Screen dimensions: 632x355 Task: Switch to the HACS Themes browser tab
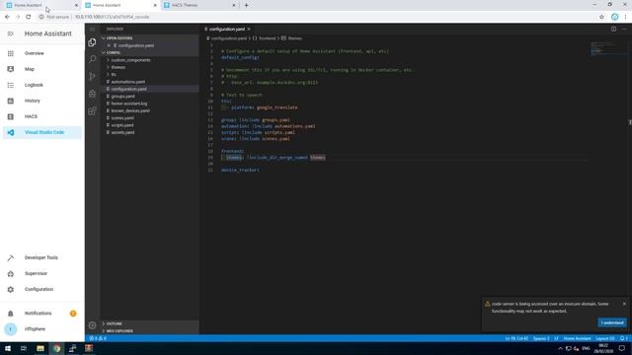tap(199, 5)
